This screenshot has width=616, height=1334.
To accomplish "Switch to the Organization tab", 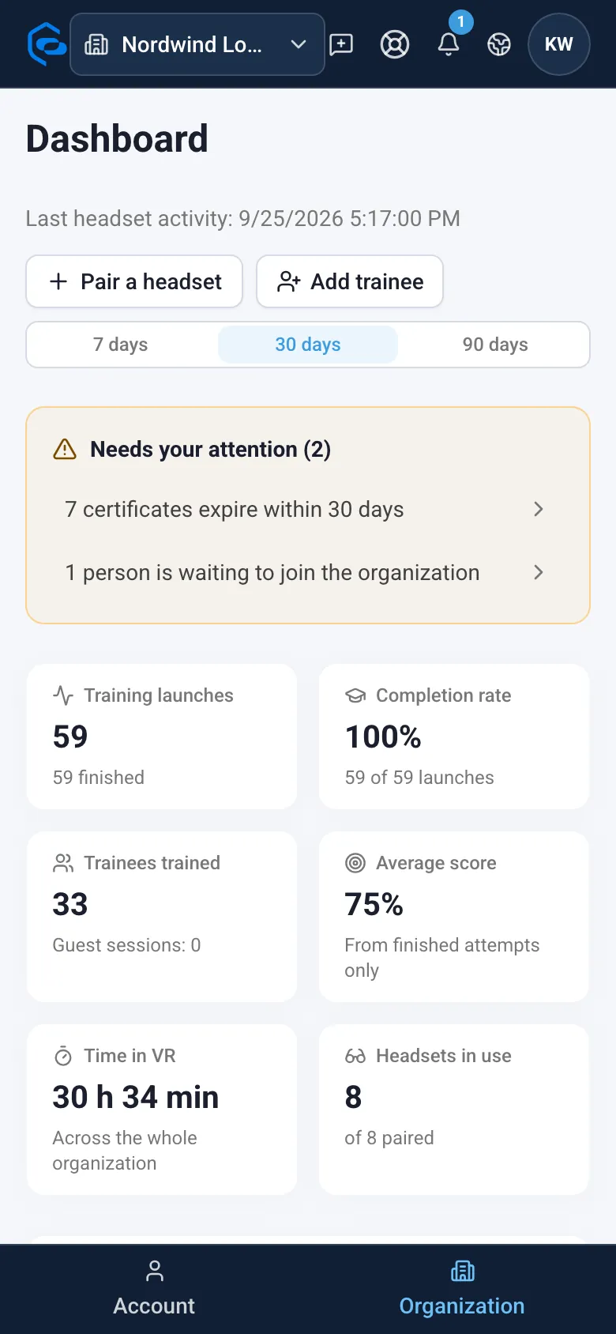I will (462, 1289).
